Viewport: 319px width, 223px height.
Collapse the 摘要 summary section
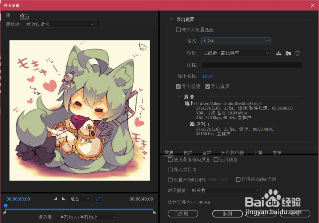click(x=179, y=97)
